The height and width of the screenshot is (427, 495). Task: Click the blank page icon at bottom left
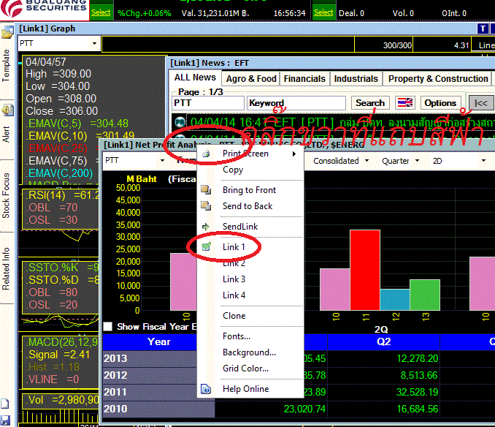[x=5, y=404]
